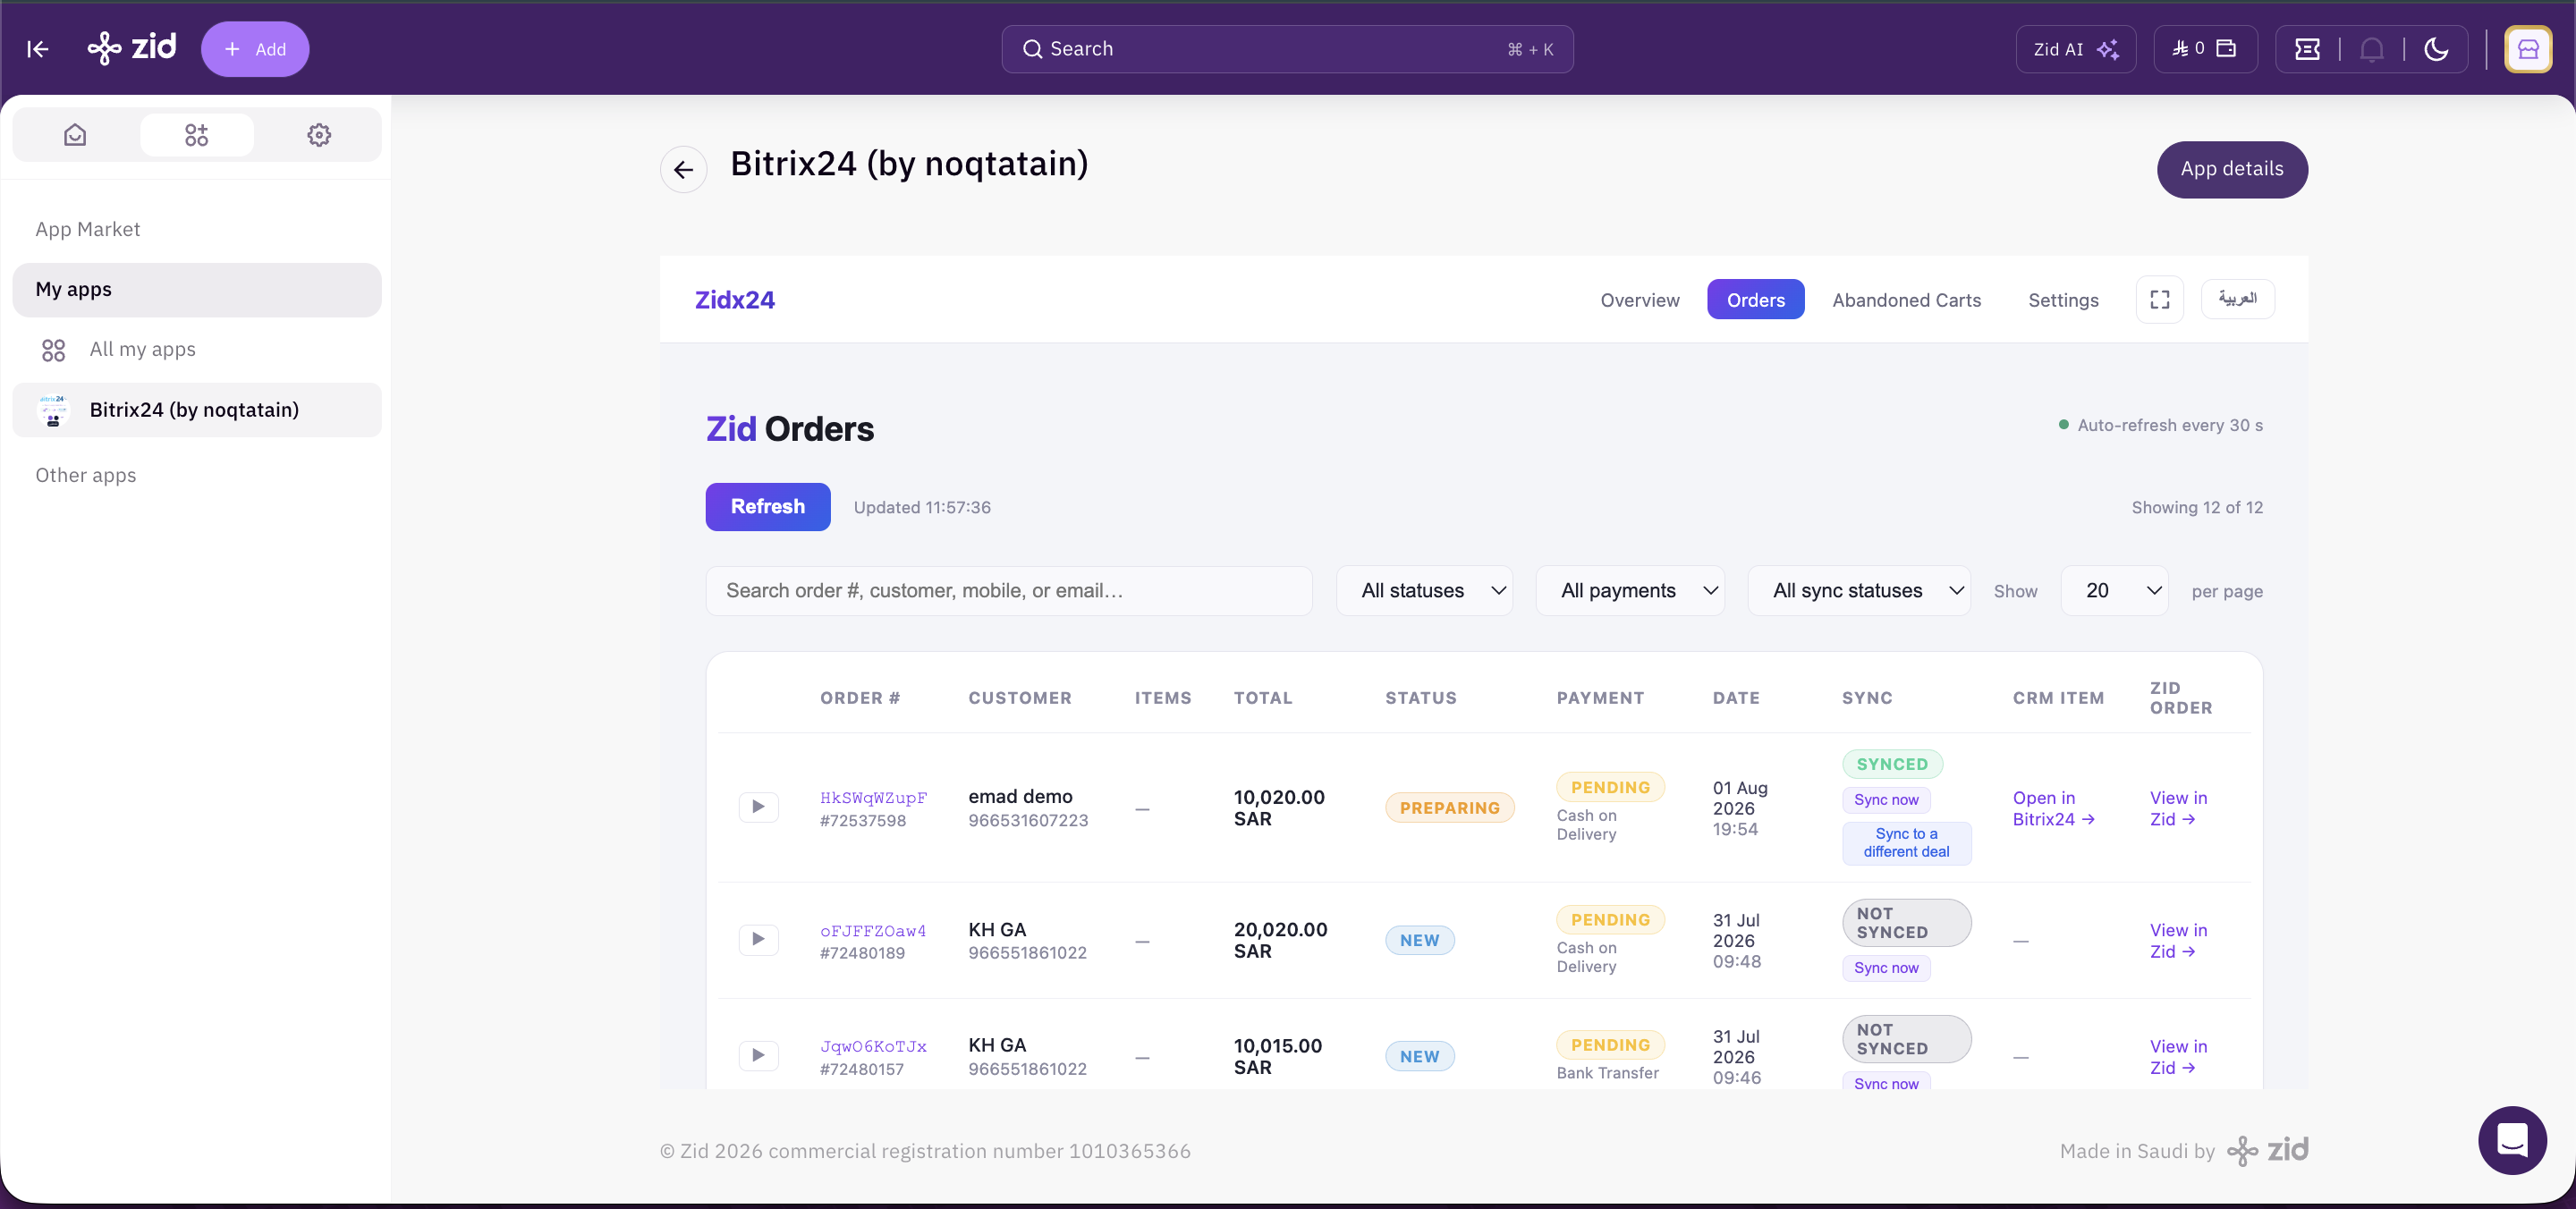Click the total 20,020.00 SAR
Screen dimensions: 2576x1209
1280,940
